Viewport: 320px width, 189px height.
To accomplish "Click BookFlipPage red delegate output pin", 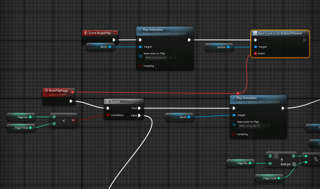I will click(x=72, y=92).
